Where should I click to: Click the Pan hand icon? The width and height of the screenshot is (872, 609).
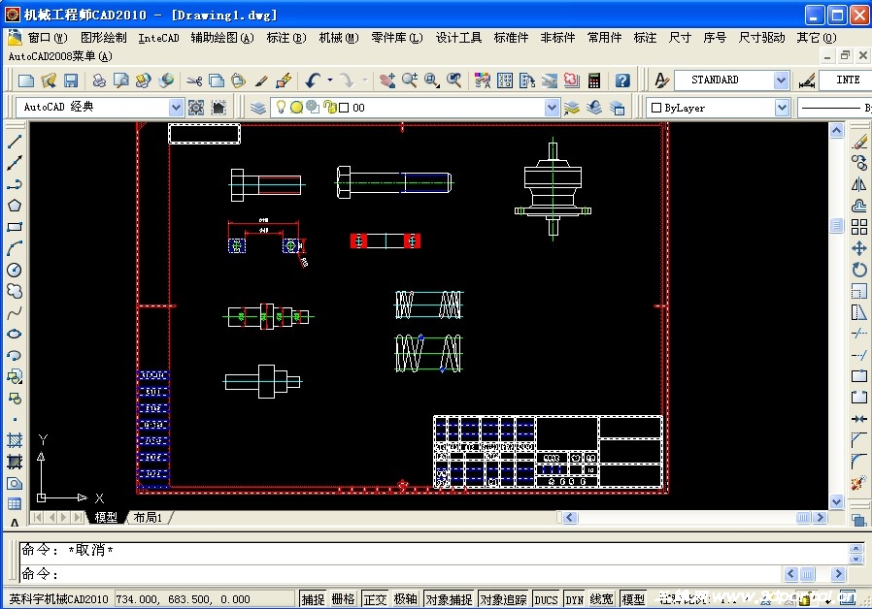[387, 80]
